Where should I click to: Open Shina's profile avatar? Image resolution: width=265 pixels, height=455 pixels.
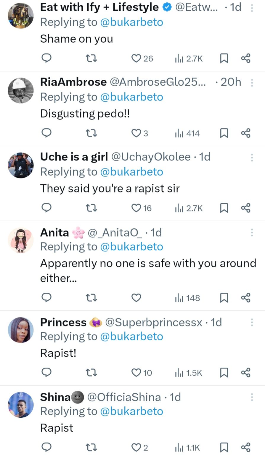21,405
